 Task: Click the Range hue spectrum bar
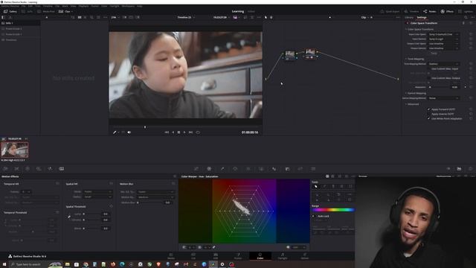pyautogui.click(x=333, y=210)
